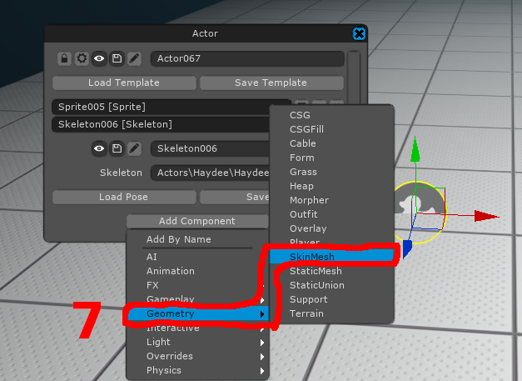Select Skeleton006 [Skeleton] component row
This screenshot has width=522, height=381.
point(161,124)
